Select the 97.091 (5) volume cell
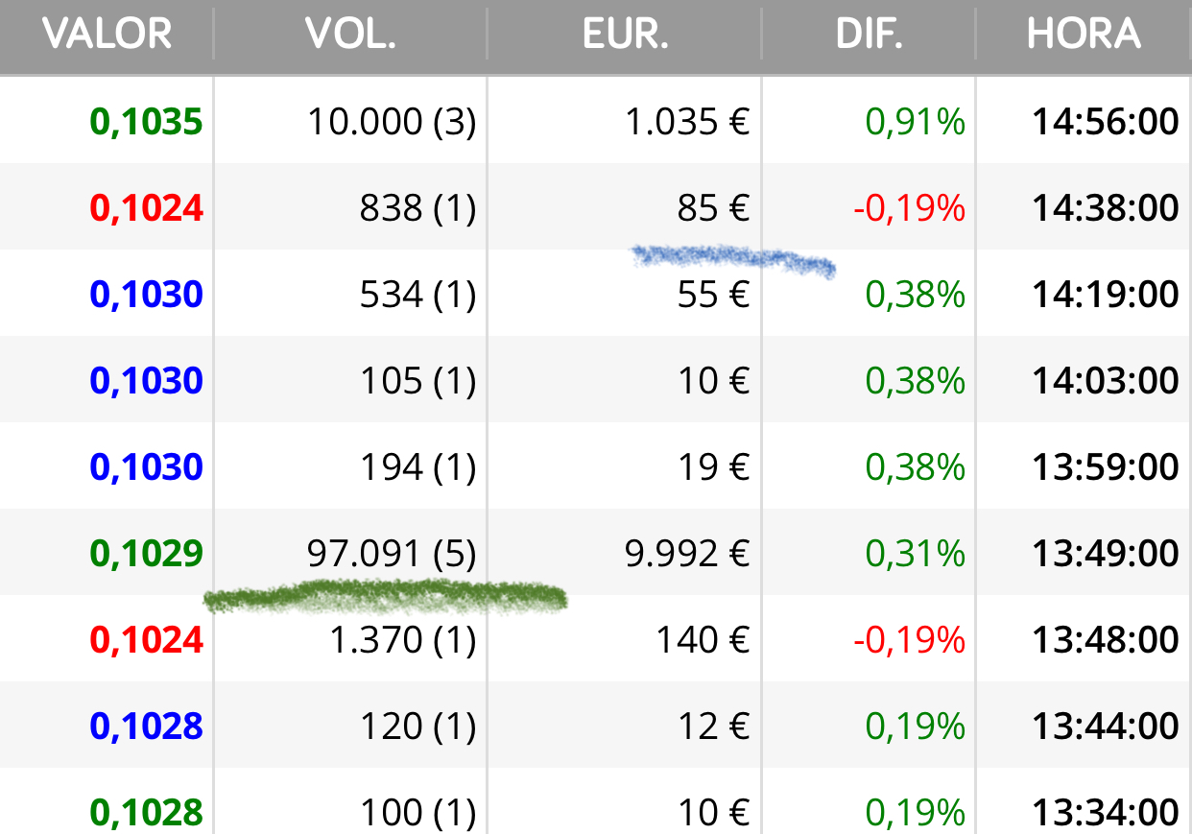1192x834 pixels. tap(392, 554)
